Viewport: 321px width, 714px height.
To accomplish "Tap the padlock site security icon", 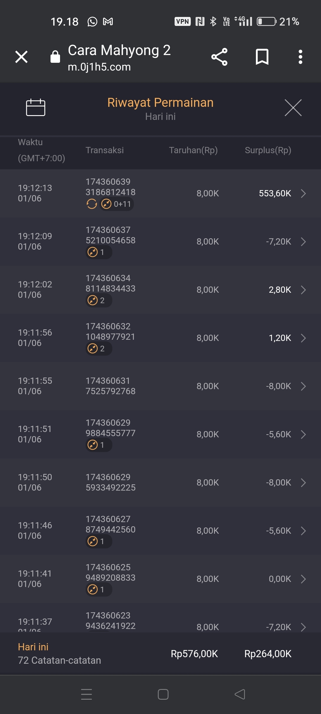I will (x=55, y=57).
